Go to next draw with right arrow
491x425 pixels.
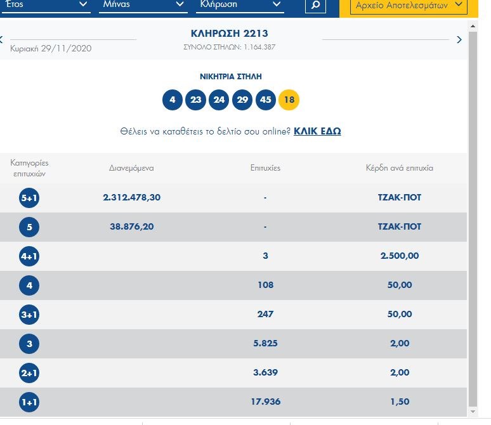(459, 39)
